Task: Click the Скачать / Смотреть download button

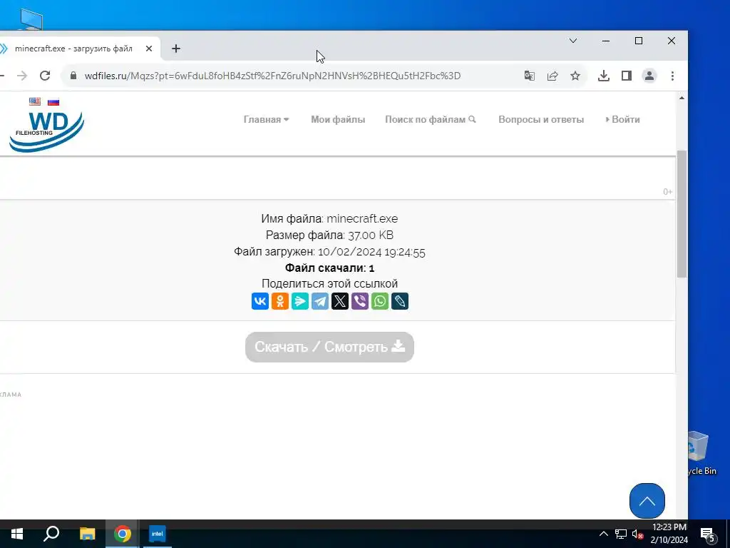Action: [329, 347]
